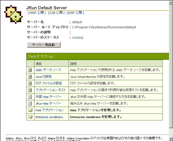
Task: Click the folder icon beside Web アプリケーション
Action: click(30, 110)
